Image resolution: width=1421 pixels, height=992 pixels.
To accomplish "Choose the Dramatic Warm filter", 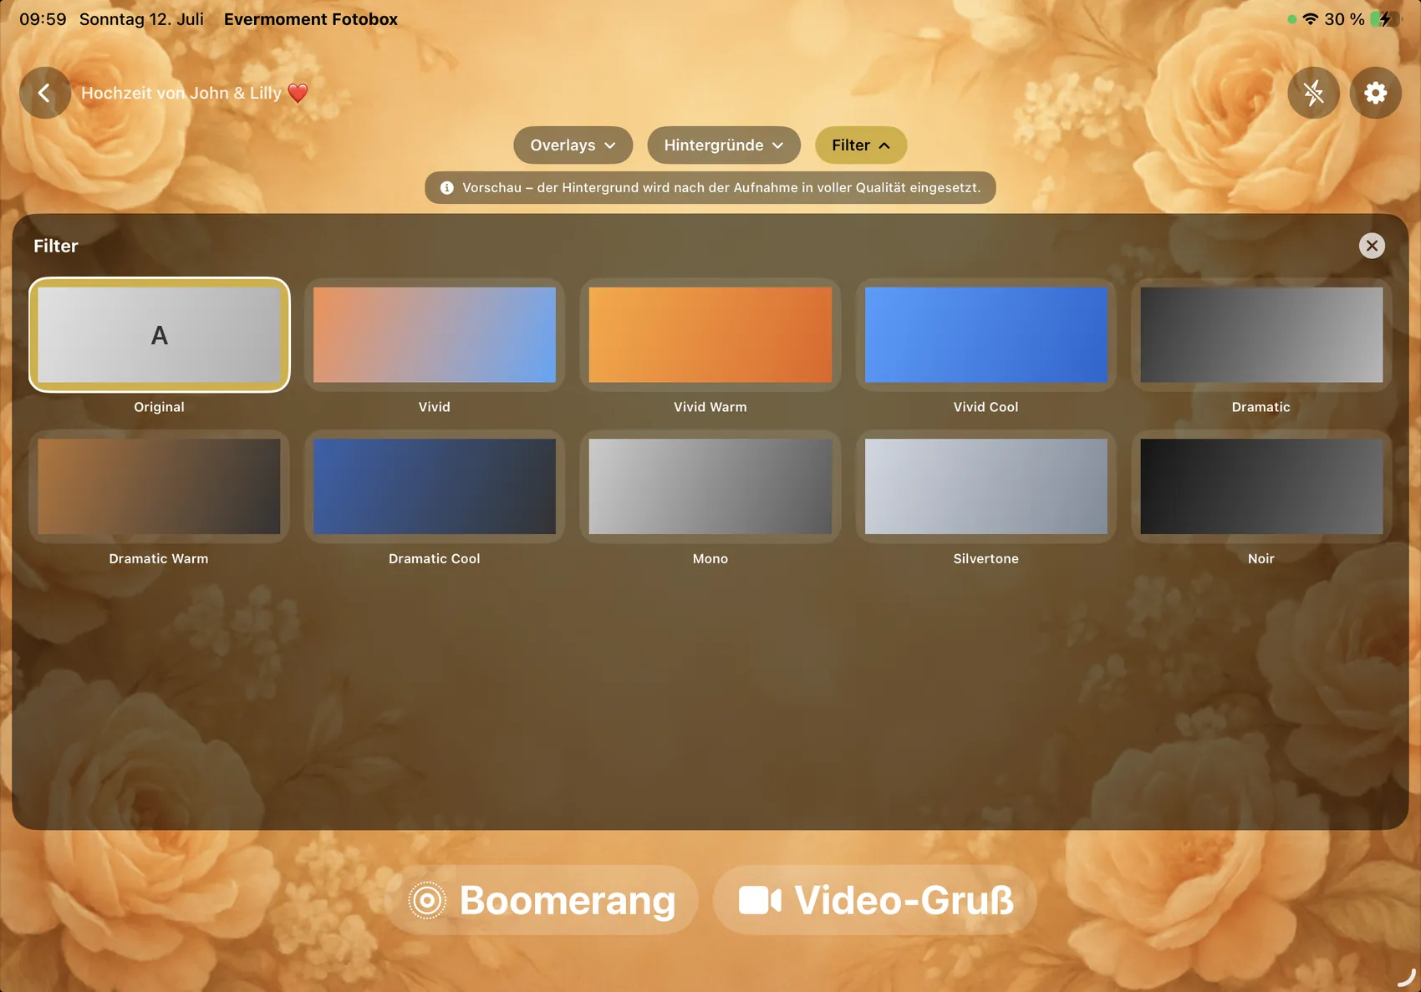I will tap(159, 486).
